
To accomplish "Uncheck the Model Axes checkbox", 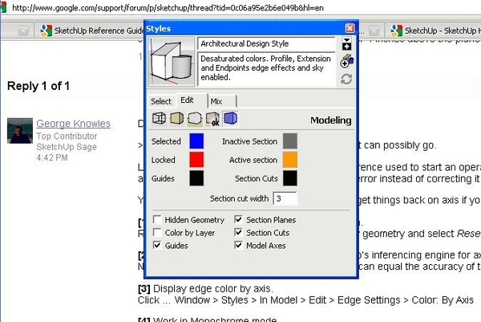I will coord(239,245).
